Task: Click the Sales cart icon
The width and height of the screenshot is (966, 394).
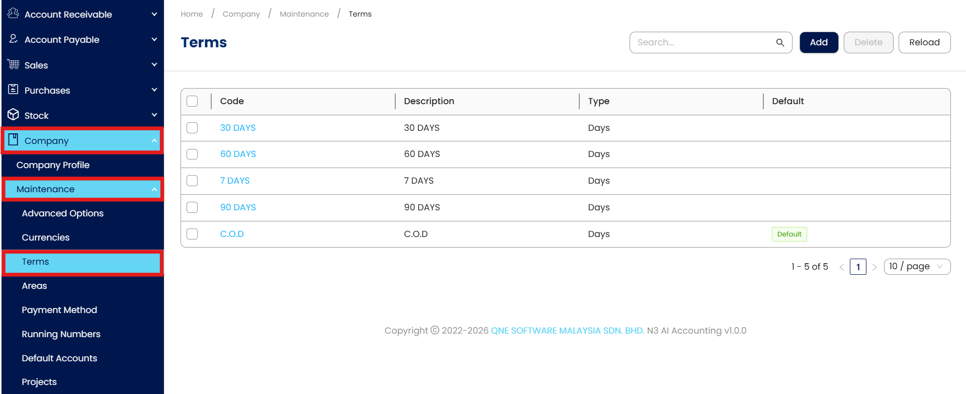Action: coord(14,64)
